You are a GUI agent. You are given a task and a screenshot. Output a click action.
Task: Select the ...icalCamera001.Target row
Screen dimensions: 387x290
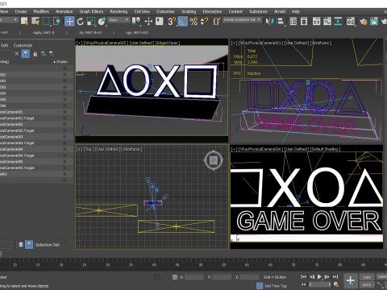point(36,118)
